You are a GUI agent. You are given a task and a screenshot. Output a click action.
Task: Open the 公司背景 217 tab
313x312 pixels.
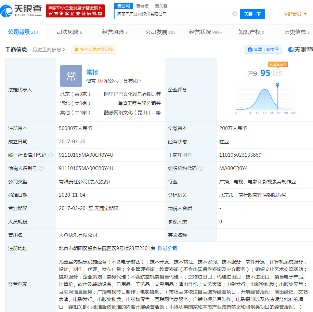23,32
